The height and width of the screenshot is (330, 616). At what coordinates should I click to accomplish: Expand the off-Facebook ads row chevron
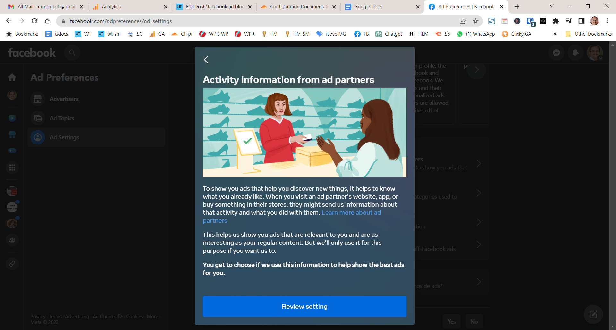point(478,245)
